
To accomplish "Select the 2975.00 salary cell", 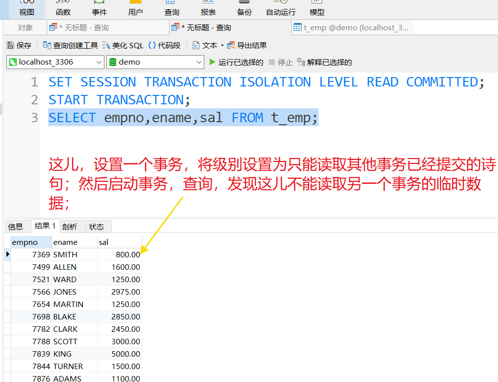I will [x=119, y=292].
